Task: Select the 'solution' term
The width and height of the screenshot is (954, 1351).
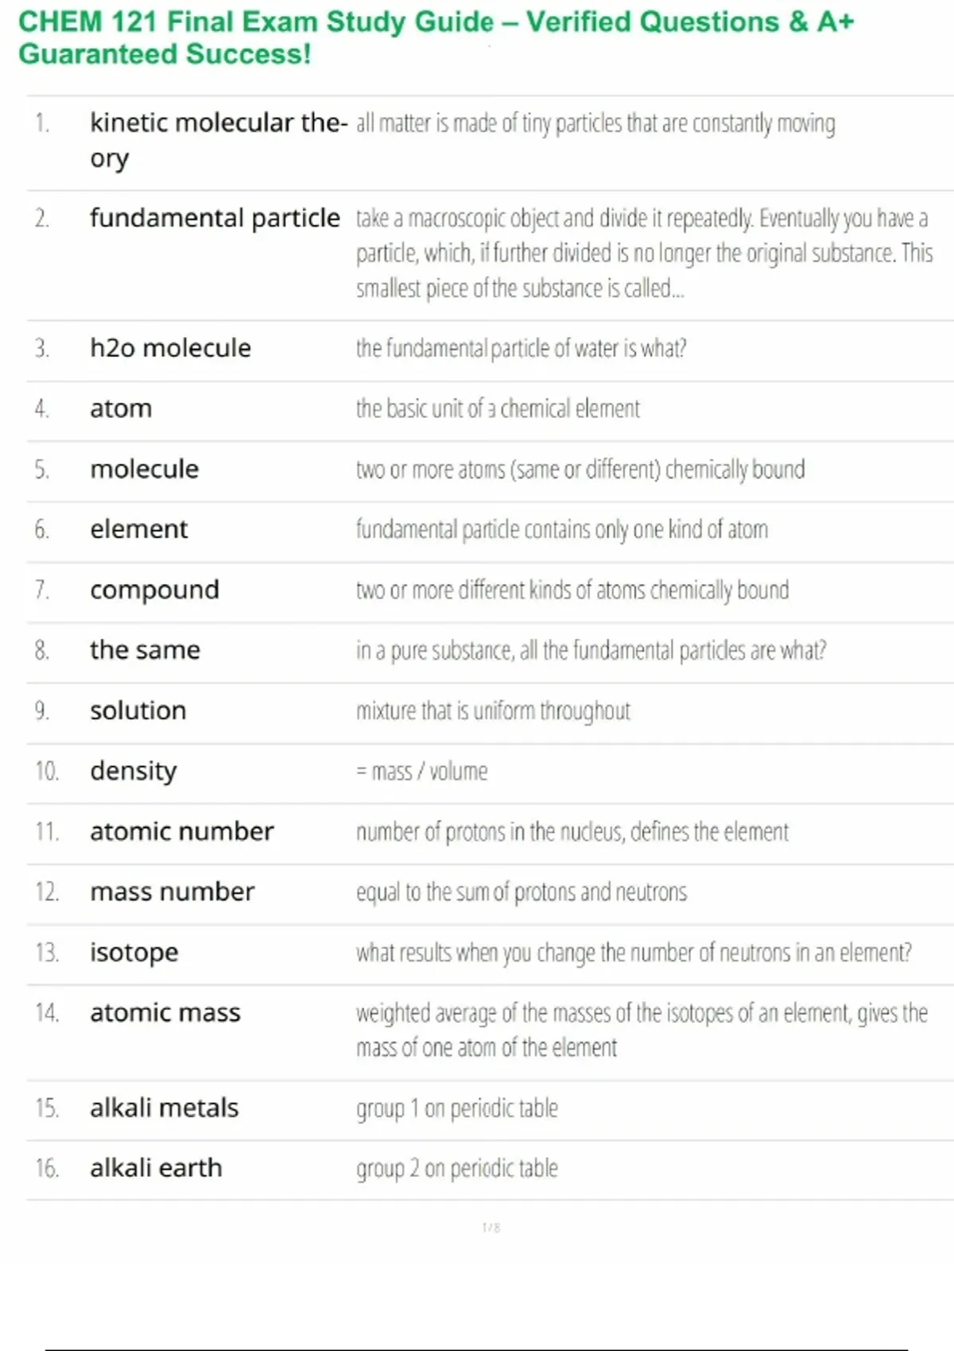Action: (138, 710)
